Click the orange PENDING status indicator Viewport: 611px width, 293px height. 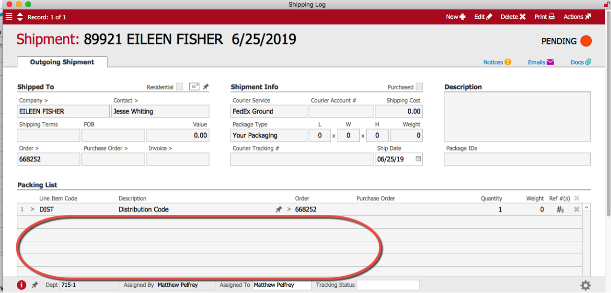click(586, 41)
